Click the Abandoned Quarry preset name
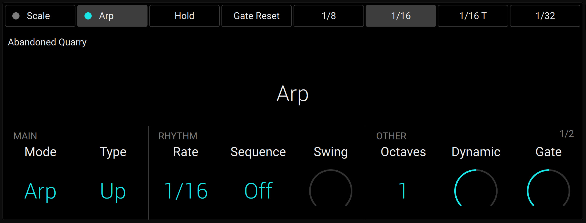This screenshot has width=586, height=223. [47, 42]
